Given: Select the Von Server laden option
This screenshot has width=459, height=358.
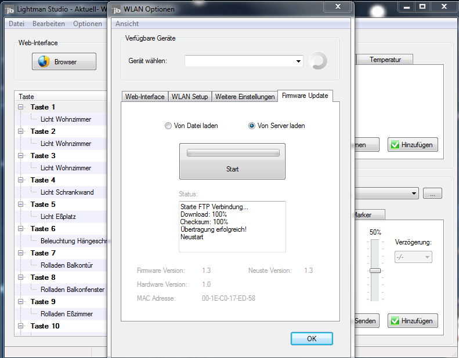Looking at the screenshot, I should (252, 126).
